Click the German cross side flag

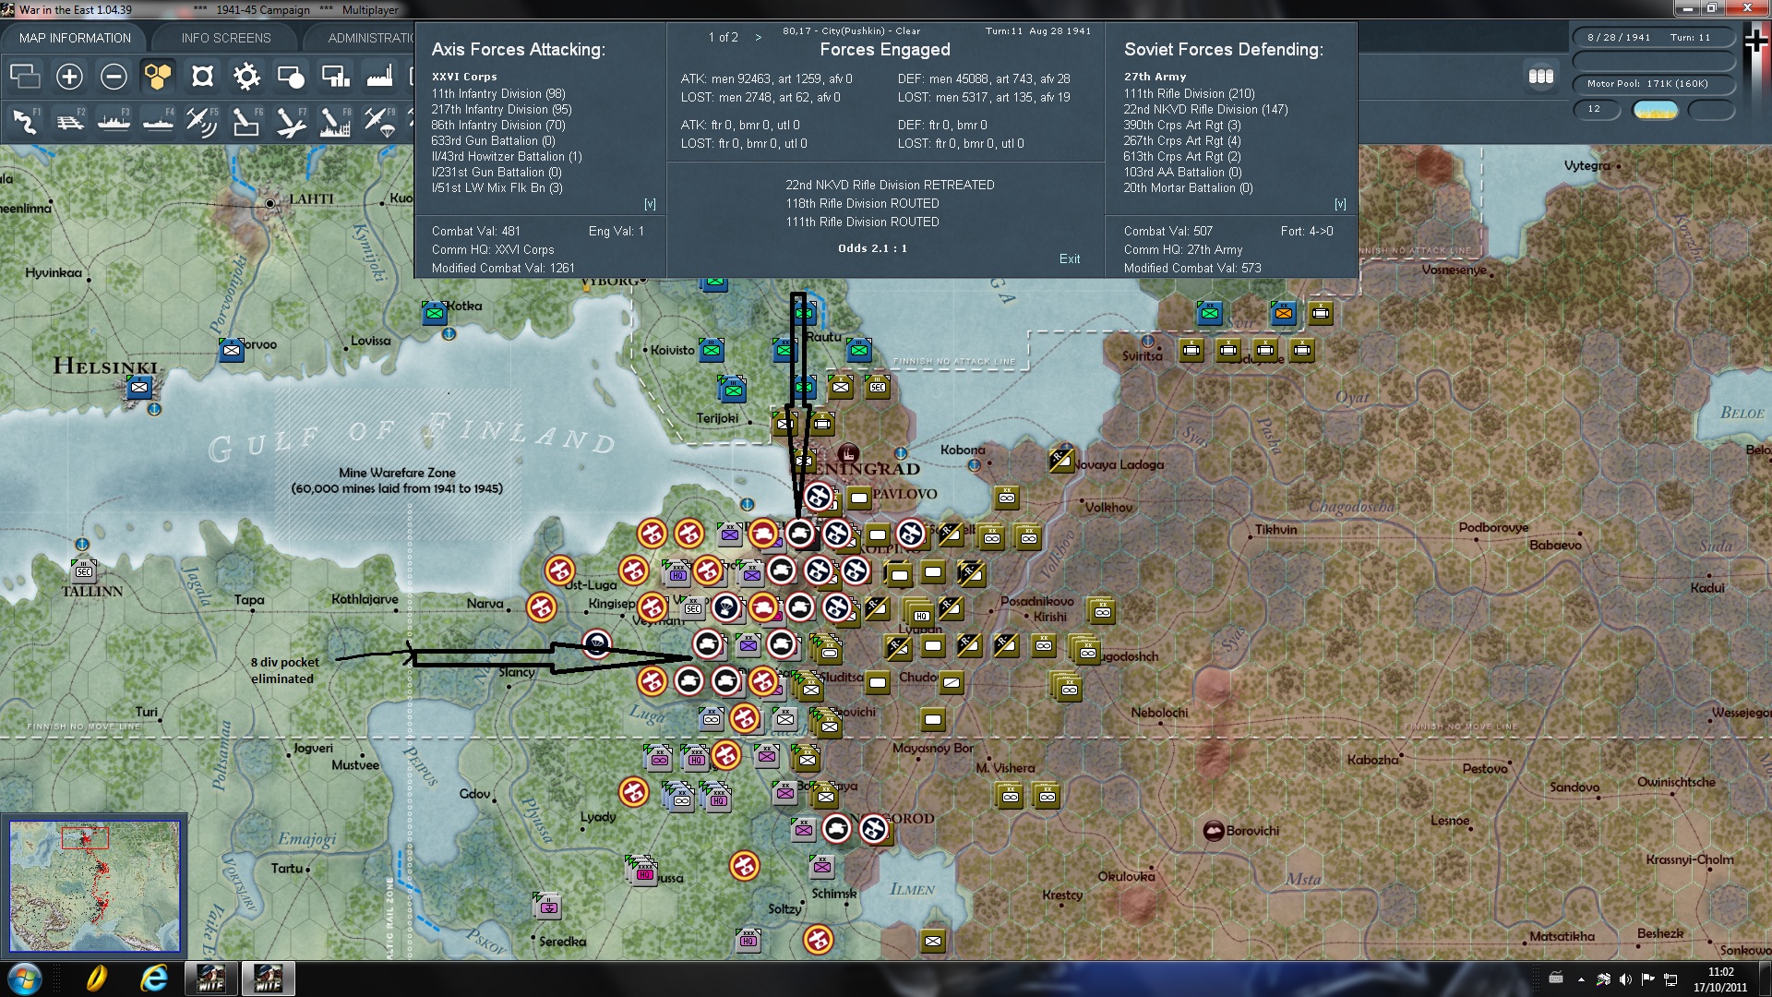point(1756,41)
